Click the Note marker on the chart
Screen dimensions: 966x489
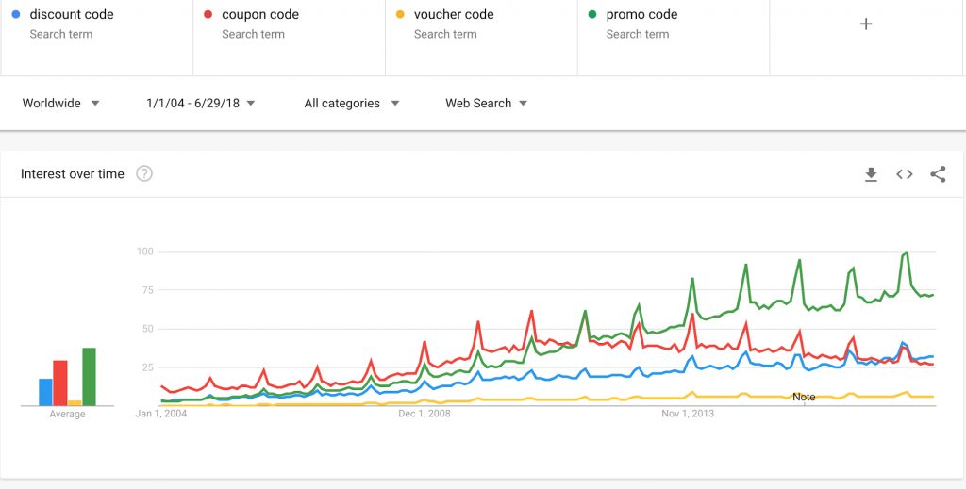(804, 398)
